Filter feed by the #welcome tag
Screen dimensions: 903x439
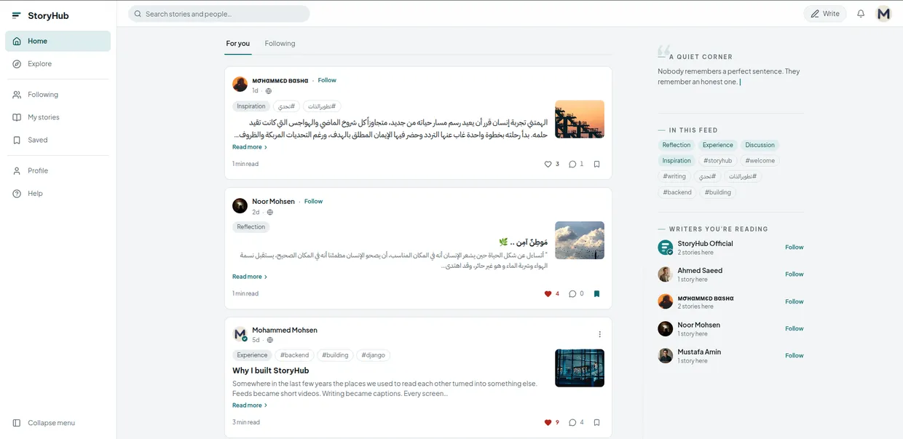[x=760, y=161]
